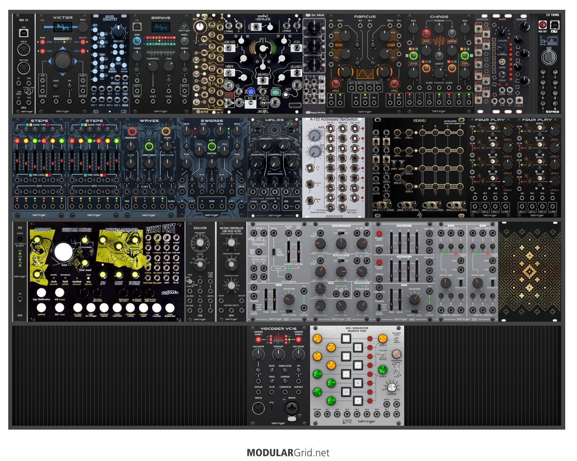Tap the MODEL button on Brains
The height and width of the screenshot is (461, 577).
pyautogui.click(x=185, y=41)
